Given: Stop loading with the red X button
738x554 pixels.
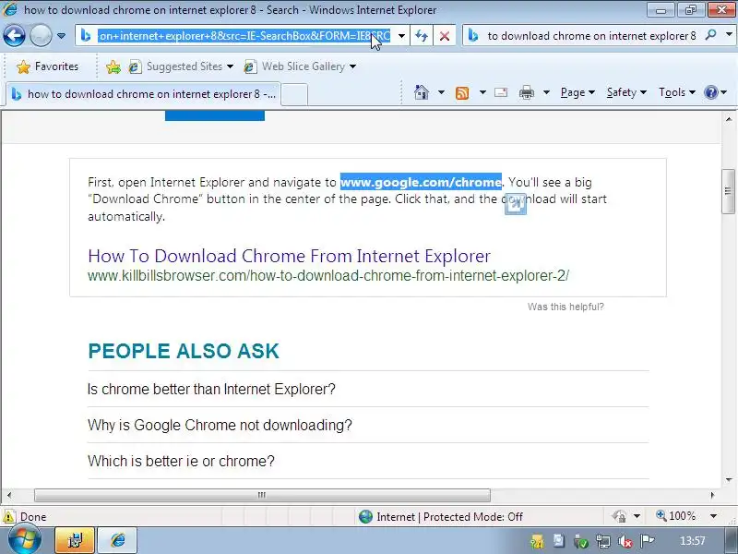Looking at the screenshot, I should point(445,36).
